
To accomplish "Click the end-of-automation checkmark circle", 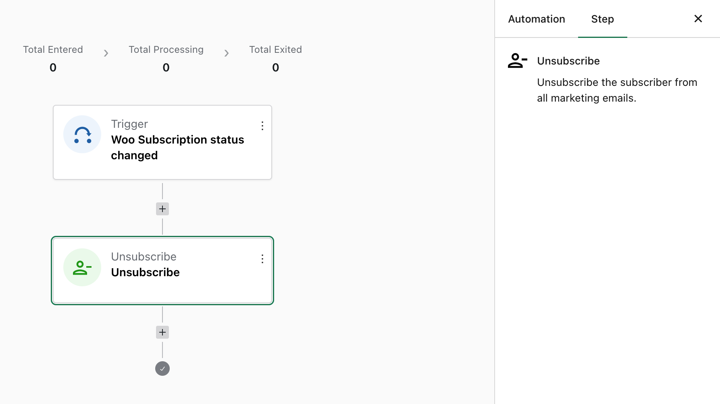I will pyautogui.click(x=162, y=369).
